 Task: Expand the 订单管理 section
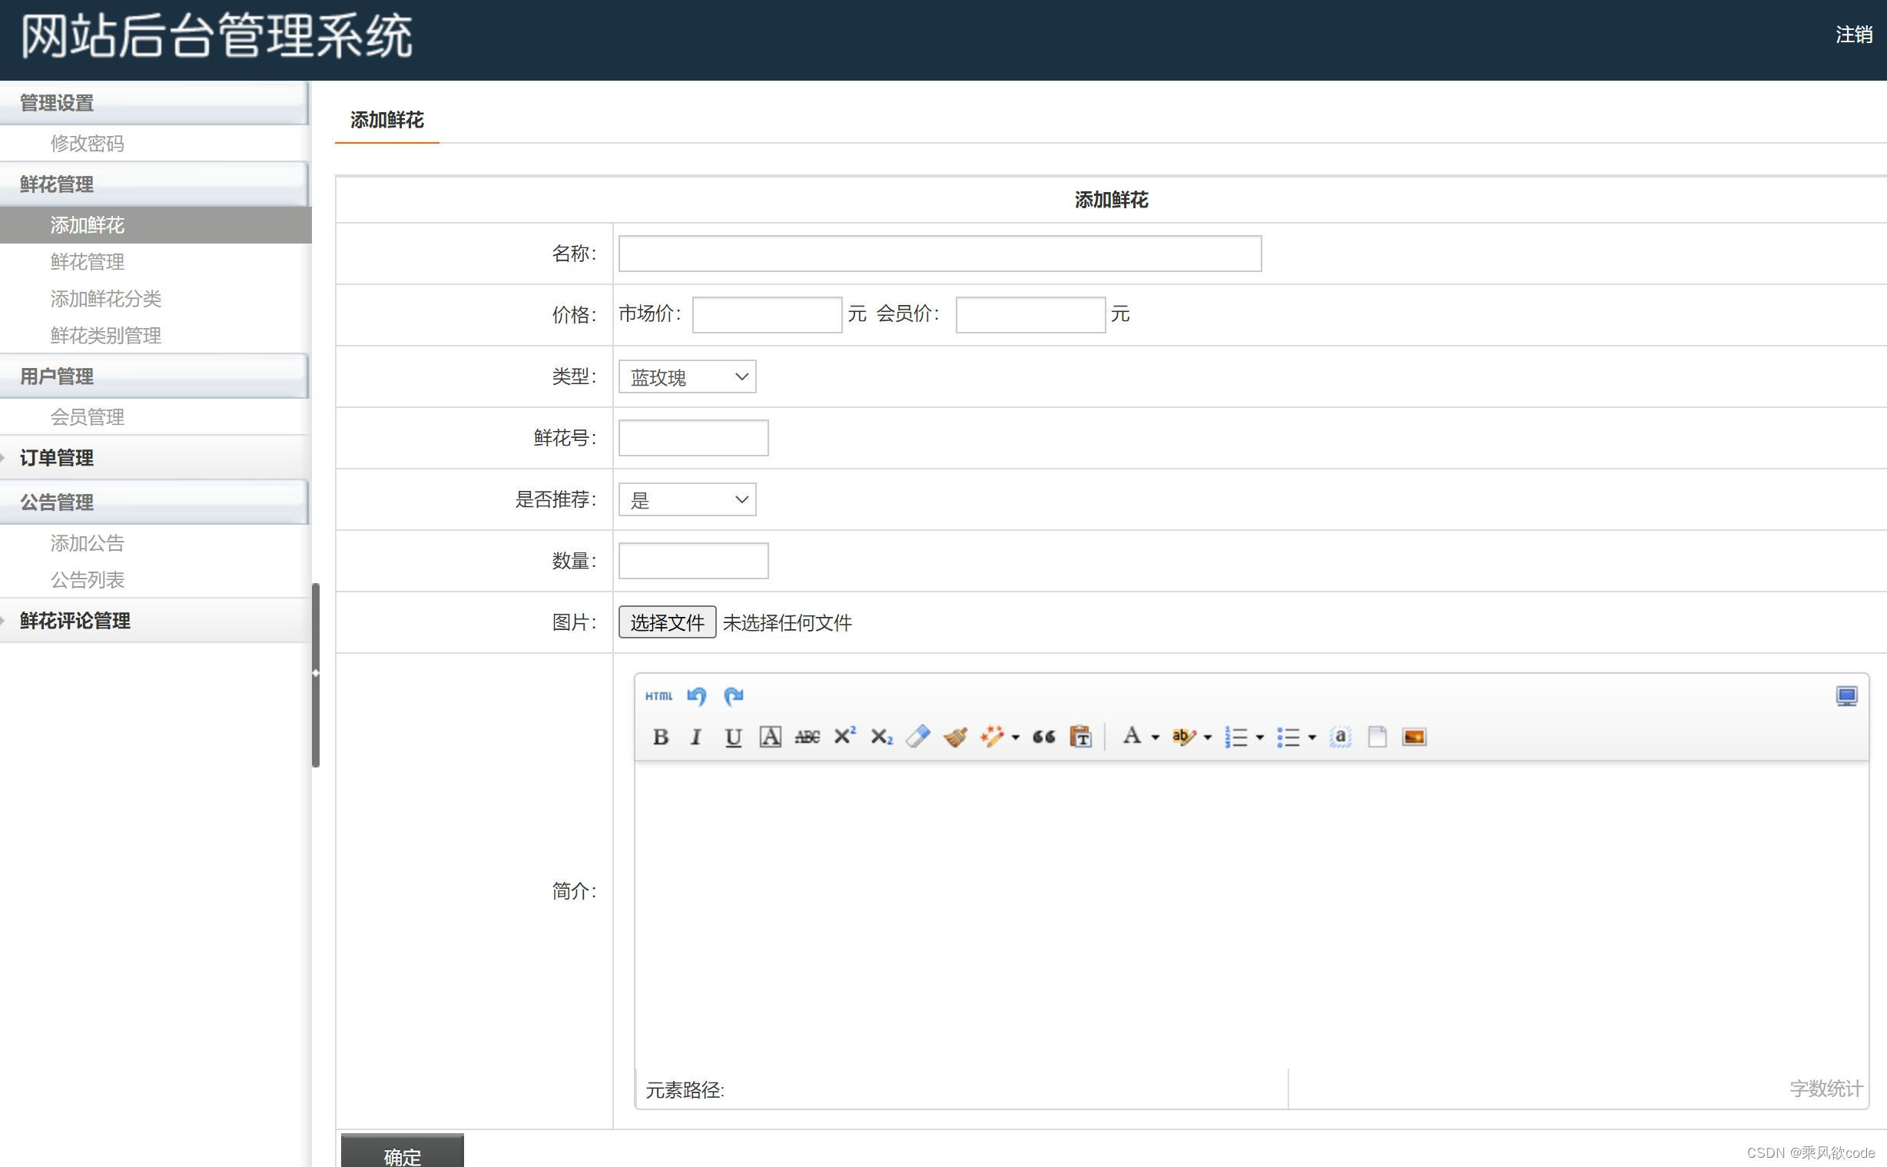click(56, 458)
